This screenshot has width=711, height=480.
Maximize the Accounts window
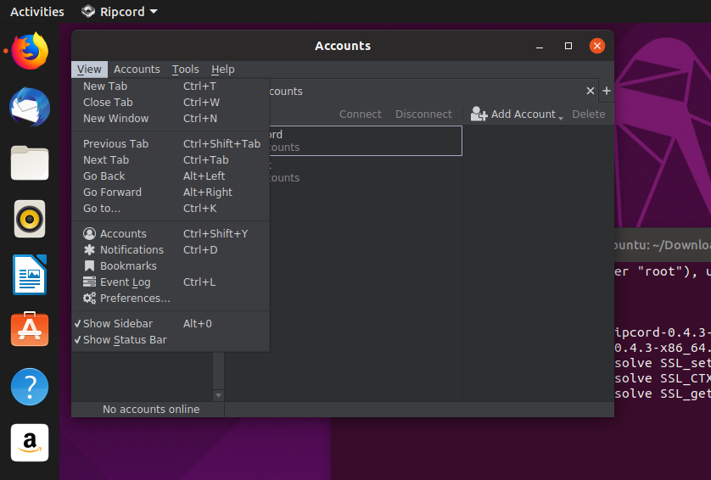click(568, 46)
